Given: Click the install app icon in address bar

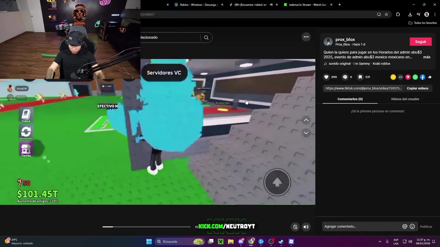Looking at the screenshot, I should tap(379, 14).
